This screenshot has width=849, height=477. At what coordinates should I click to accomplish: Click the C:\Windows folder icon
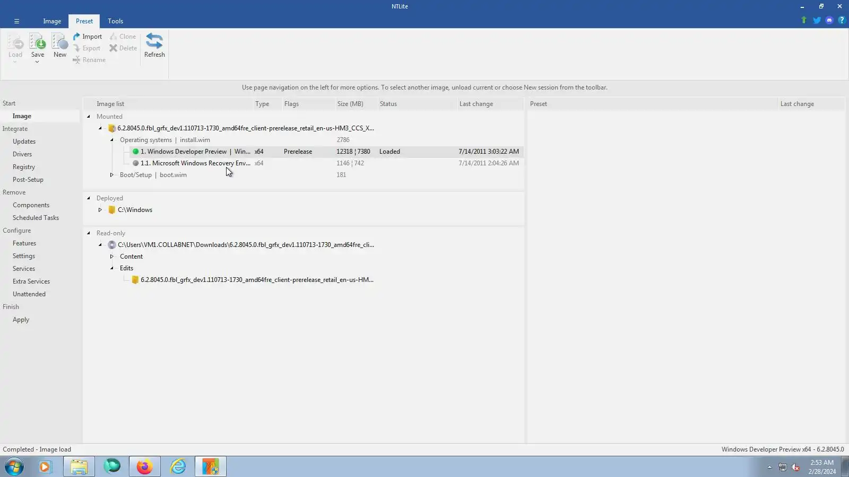tap(112, 210)
